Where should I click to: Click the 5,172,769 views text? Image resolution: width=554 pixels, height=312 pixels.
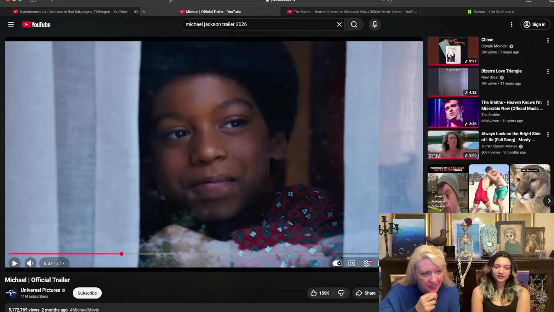pyautogui.click(x=24, y=310)
